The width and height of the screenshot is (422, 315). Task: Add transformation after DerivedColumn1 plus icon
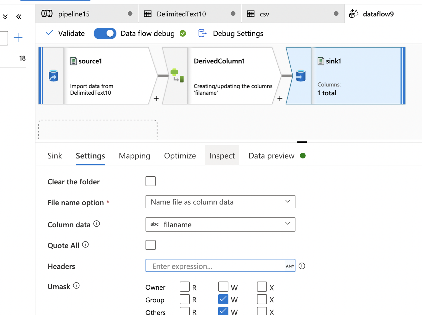[x=280, y=98]
